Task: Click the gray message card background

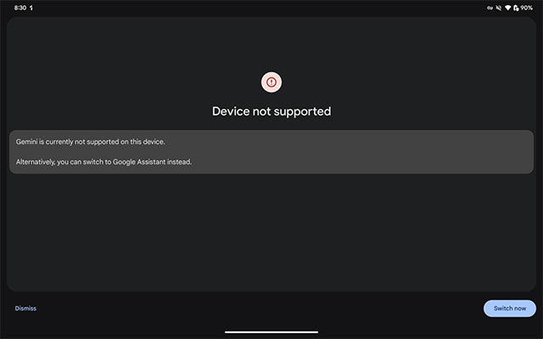Action: tap(382, 152)
